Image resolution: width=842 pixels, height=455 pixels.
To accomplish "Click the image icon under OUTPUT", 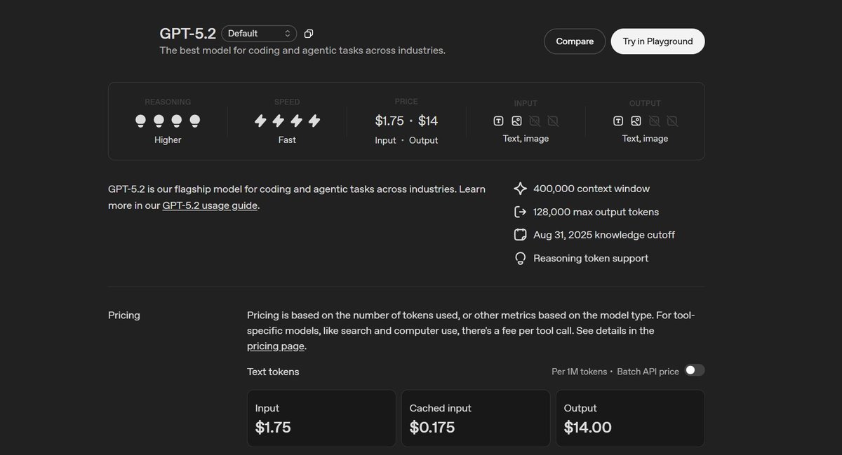I will pyautogui.click(x=636, y=121).
